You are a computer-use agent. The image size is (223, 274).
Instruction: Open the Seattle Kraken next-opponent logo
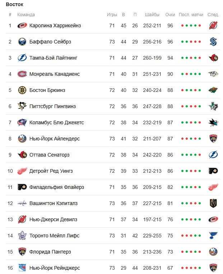click(x=213, y=42)
